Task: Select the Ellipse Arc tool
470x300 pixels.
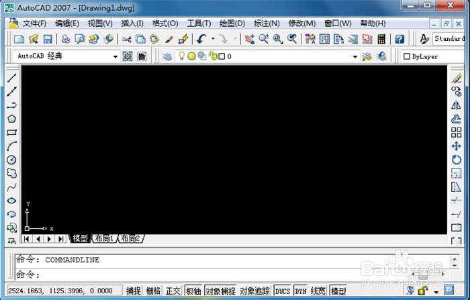Action: point(11,214)
